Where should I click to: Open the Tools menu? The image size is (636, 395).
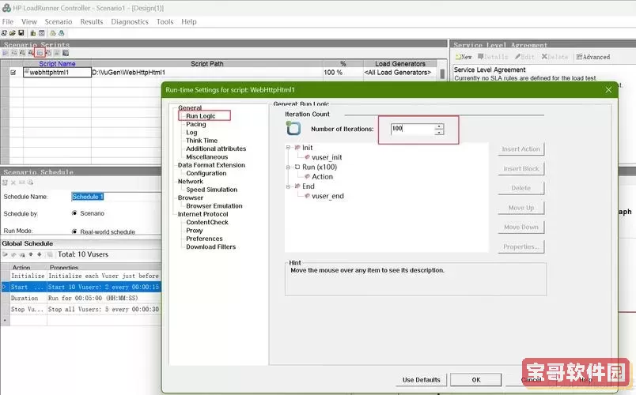[165, 21]
